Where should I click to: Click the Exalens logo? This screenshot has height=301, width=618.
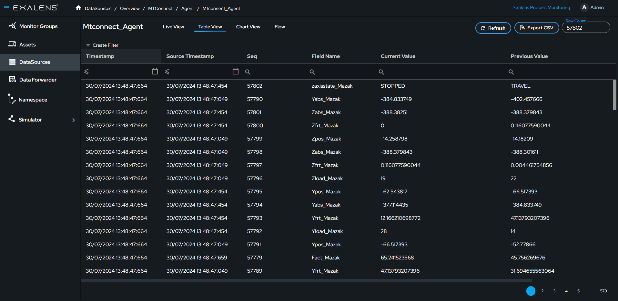[35, 7]
